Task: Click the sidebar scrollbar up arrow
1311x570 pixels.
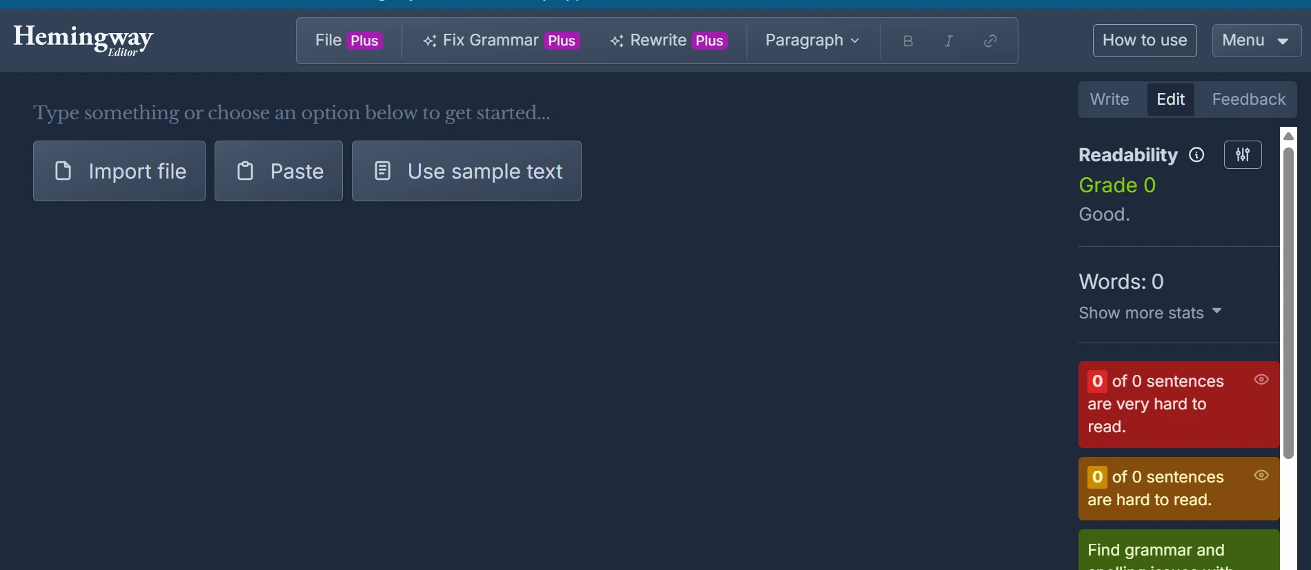Action: [x=1288, y=135]
